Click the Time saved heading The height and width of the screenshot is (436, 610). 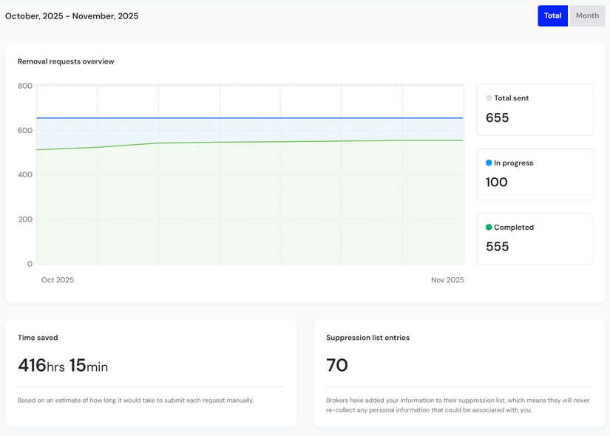click(38, 338)
